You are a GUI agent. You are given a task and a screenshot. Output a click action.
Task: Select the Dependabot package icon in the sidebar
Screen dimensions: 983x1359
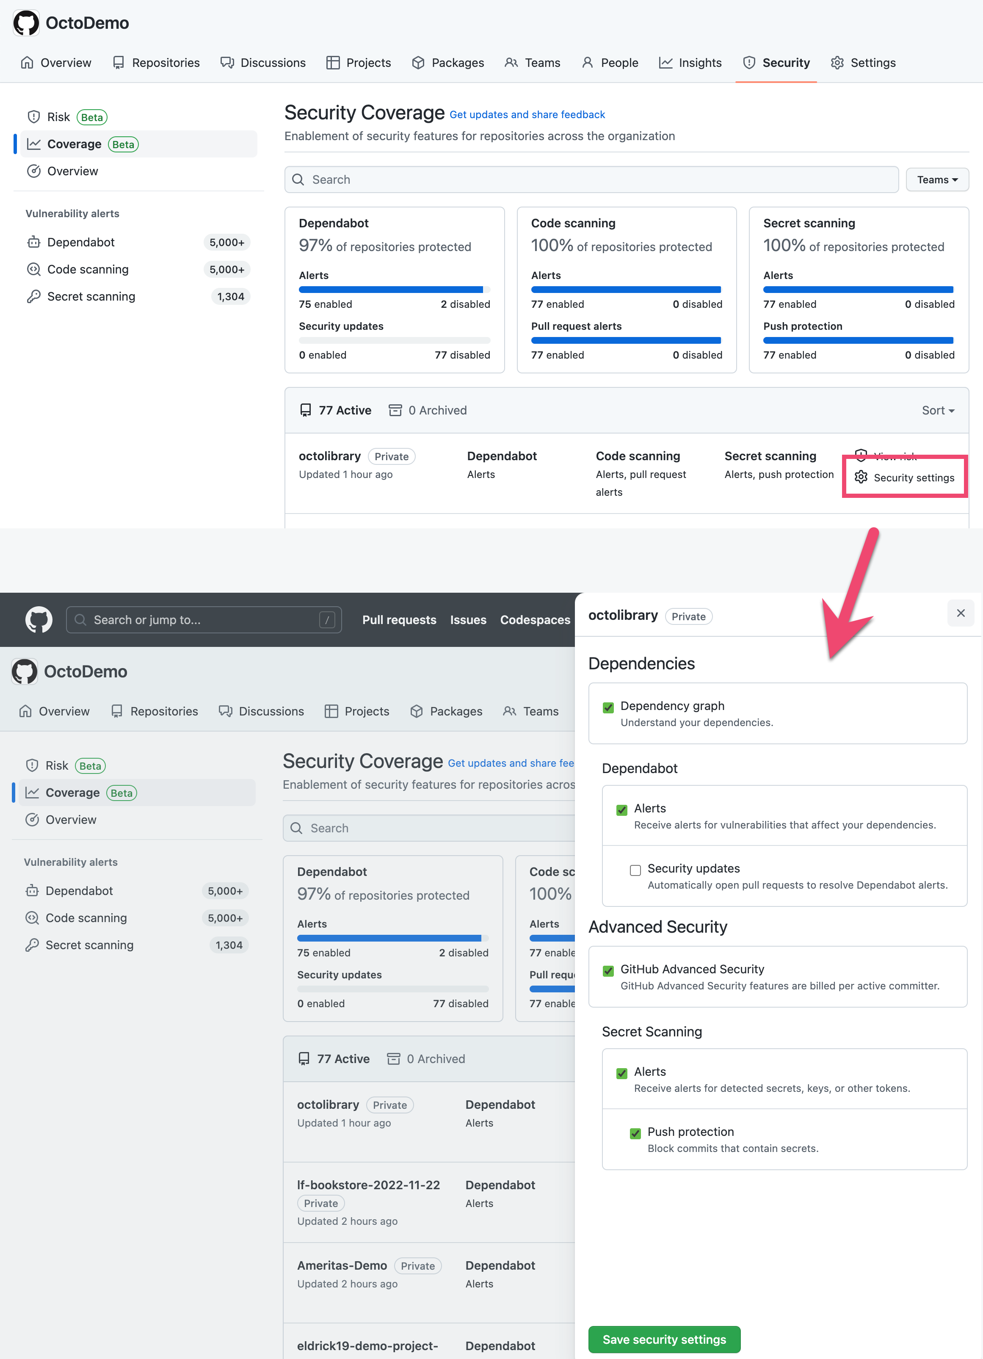click(33, 242)
